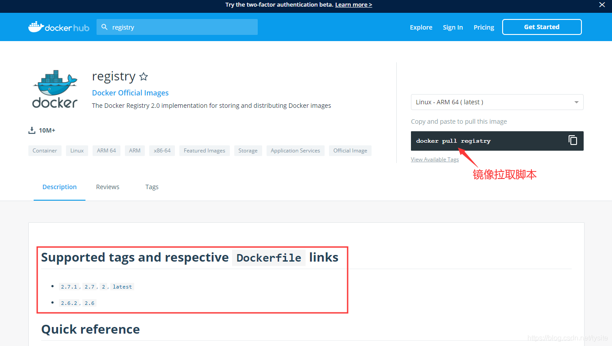Open the 2.7 tag link
Image resolution: width=612 pixels, height=346 pixels.
[x=89, y=287]
